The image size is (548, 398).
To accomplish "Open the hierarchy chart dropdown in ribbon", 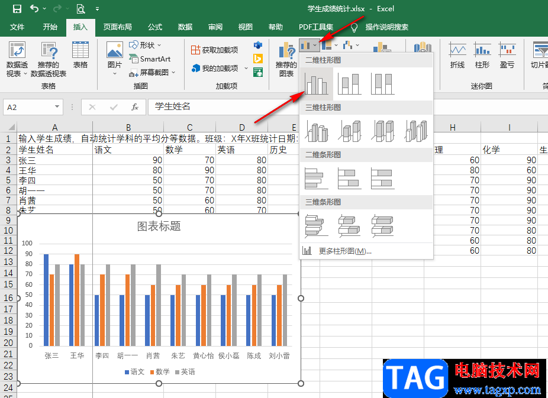I will pos(330,45).
